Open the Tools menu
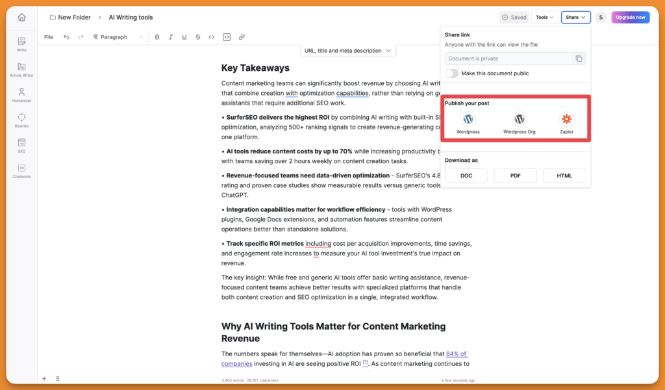Image resolution: width=665 pixels, height=390 pixels. point(544,17)
